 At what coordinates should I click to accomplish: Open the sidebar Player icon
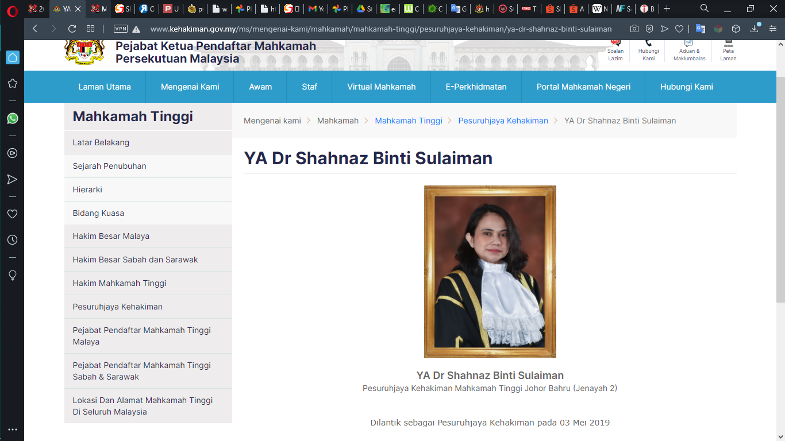coord(12,153)
